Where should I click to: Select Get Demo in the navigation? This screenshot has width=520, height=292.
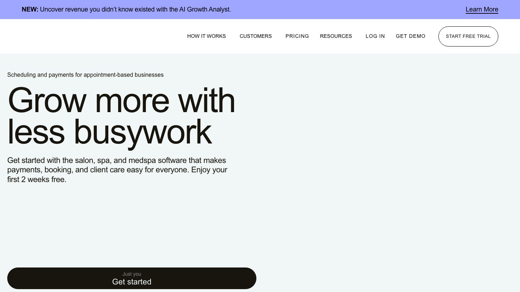point(411,36)
